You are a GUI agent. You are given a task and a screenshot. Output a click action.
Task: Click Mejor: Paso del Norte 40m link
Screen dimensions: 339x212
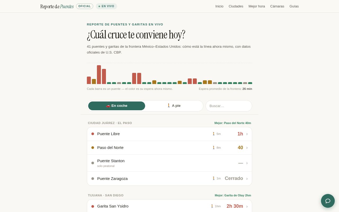click(x=233, y=123)
